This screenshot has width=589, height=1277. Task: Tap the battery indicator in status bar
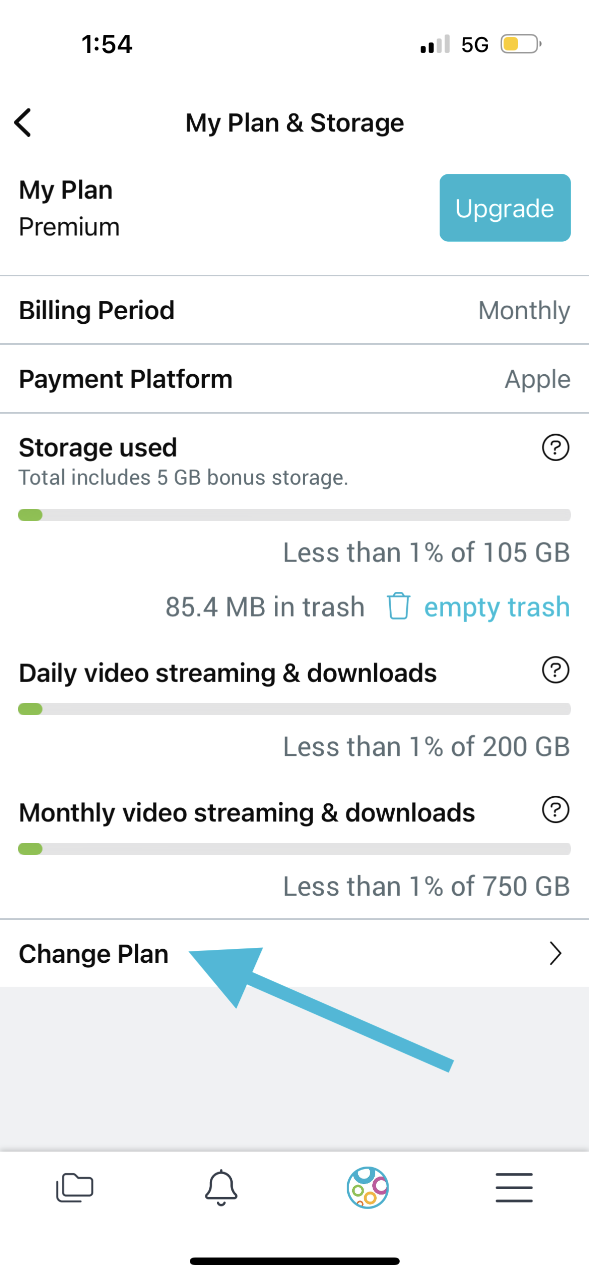521,44
